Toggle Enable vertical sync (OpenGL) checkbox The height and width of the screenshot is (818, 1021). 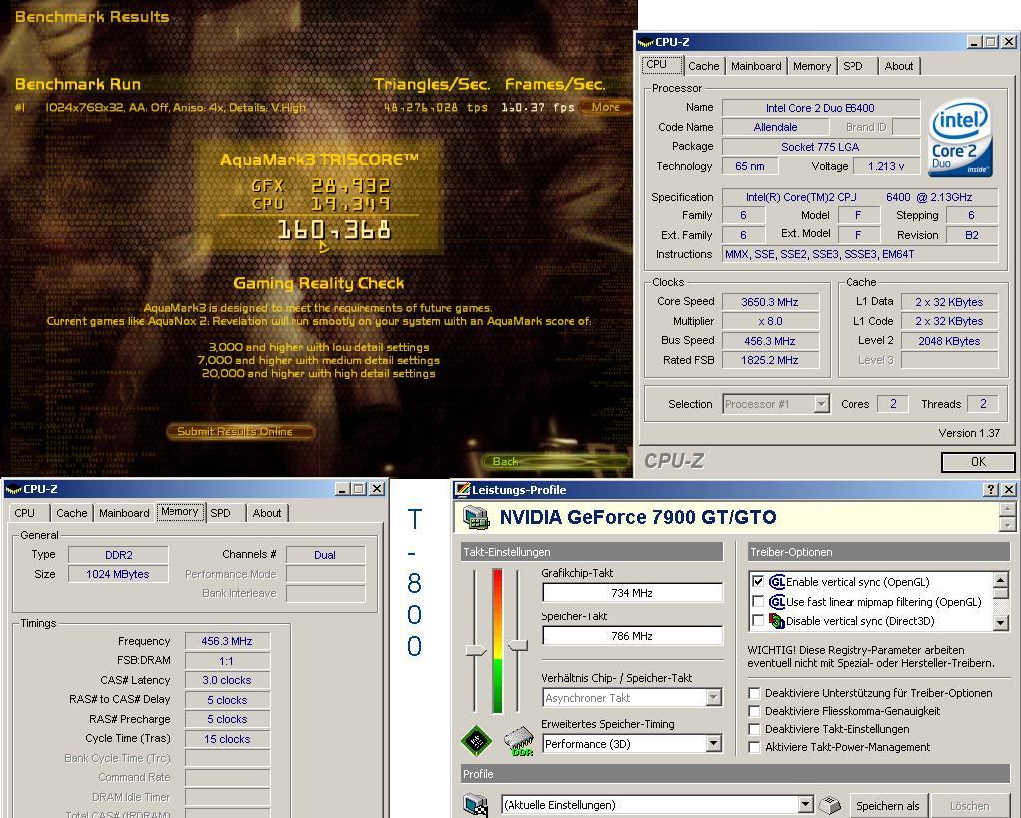point(758,581)
